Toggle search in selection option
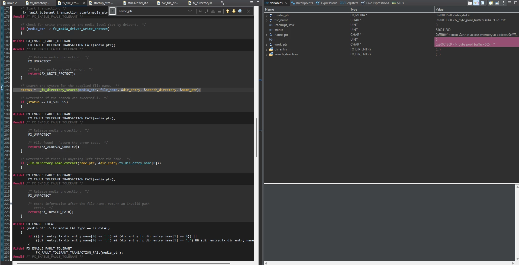Viewport: 519px width, 265px height. 219,11
